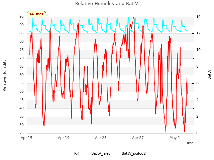Image resolution: width=214 pixels, height=160 pixels.
Task: Click the 50 left axis tick label
Action: [x=21, y=91]
